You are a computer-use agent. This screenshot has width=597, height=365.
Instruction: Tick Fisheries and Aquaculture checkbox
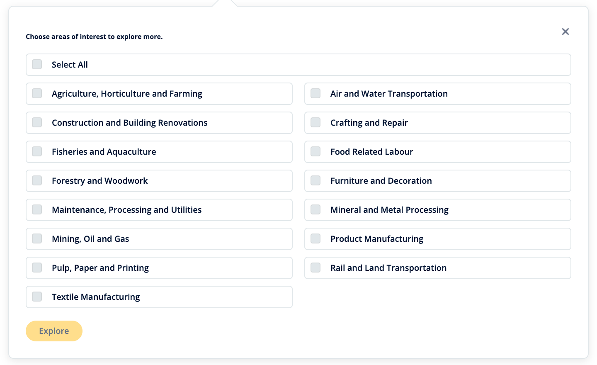[37, 151]
